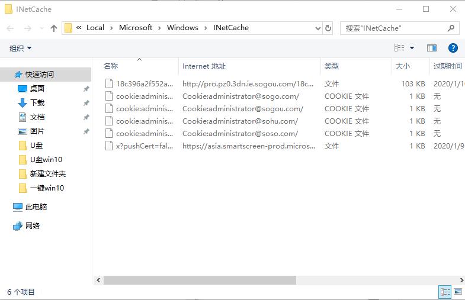Select 网络 in the sidebar
This screenshot has width=465, height=300.
(33, 226)
